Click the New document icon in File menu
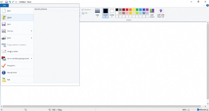Screen dimensions: 209x111 pyautogui.click(x=4, y=11)
